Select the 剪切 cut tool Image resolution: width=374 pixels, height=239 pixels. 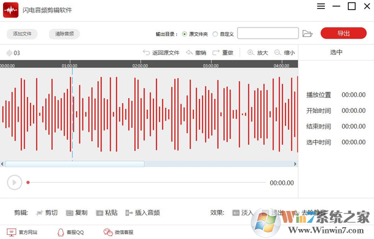tap(47, 213)
